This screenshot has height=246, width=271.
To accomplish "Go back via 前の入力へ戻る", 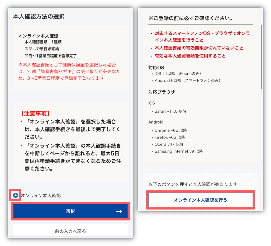I will click(x=70, y=231).
